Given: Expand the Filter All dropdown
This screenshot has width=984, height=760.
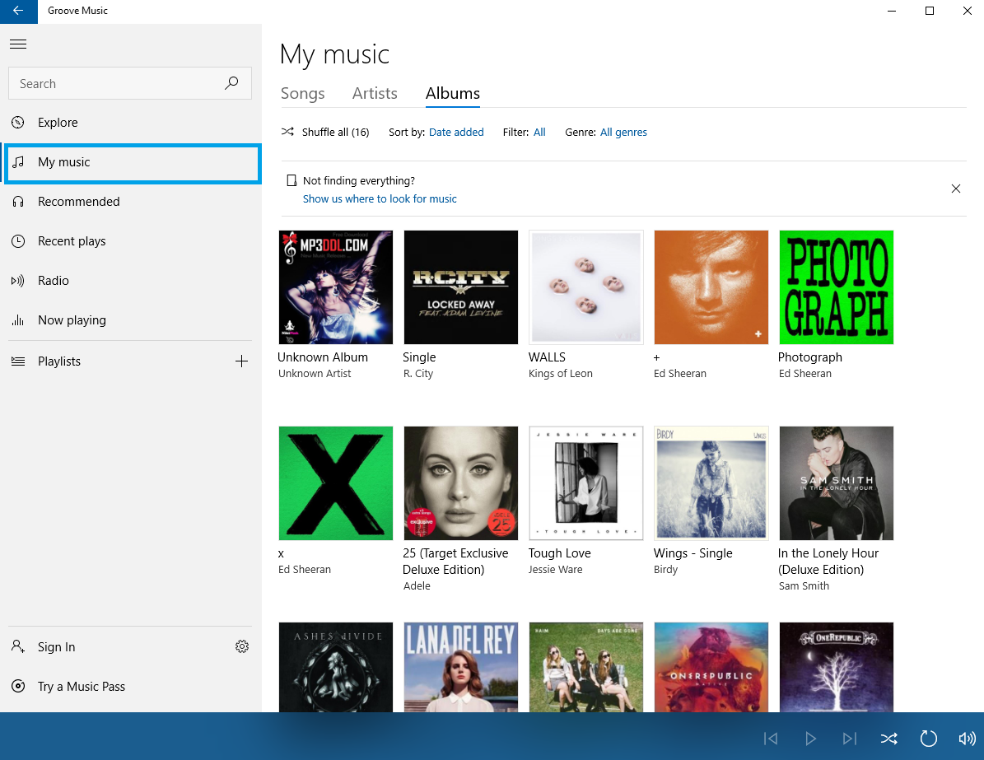Looking at the screenshot, I should [x=539, y=133].
